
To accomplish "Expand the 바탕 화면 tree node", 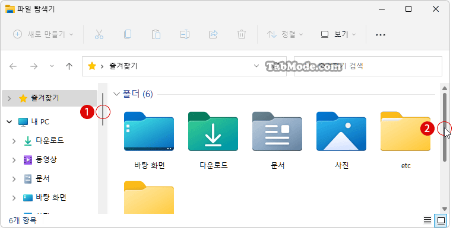I will coord(14,198).
